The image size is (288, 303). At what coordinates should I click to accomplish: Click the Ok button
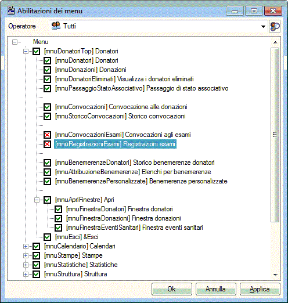172,289
